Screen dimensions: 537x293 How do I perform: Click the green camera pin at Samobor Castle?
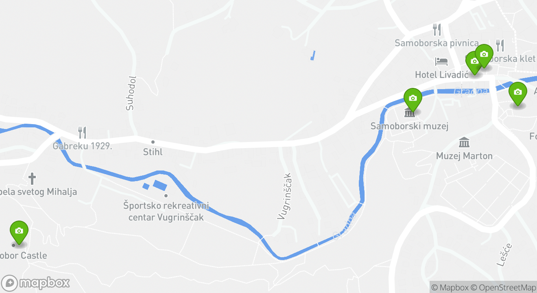19,232
